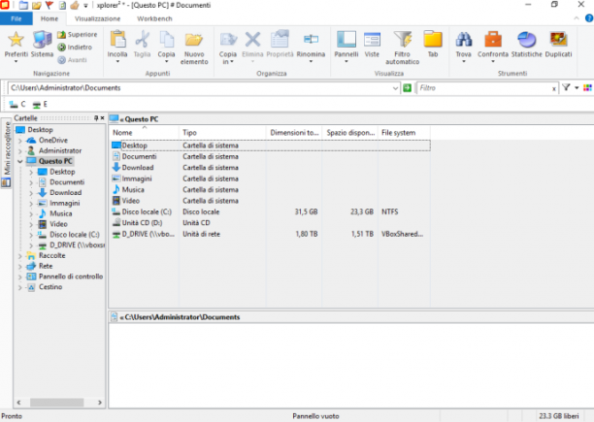The height and width of the screenshot is (422, 594).
Task: Switch to the Visualizzazione ribbon tab
Action: [97, 18]
